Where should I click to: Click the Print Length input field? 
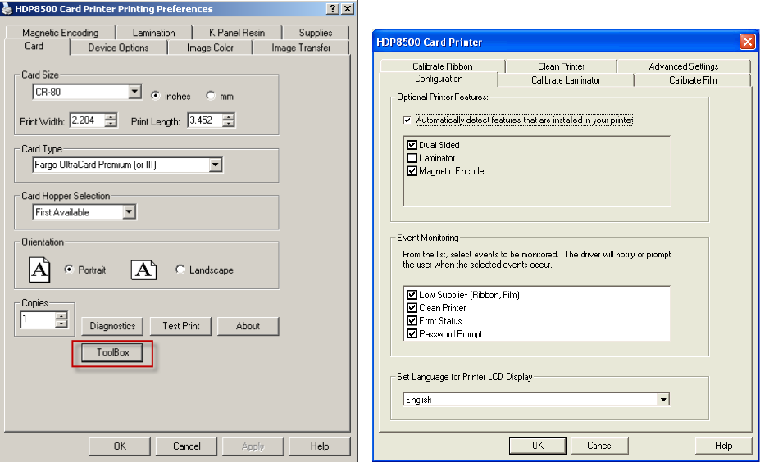(x=204, y=120)
